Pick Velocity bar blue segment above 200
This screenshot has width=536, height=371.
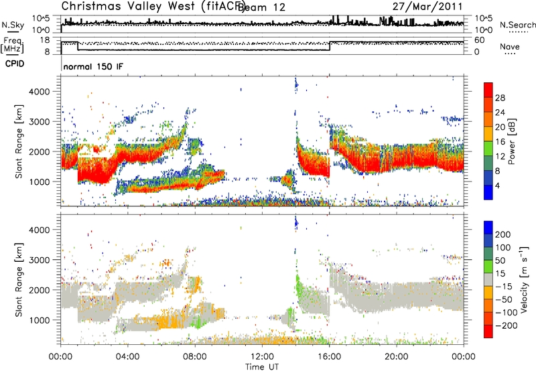point(488,228)
